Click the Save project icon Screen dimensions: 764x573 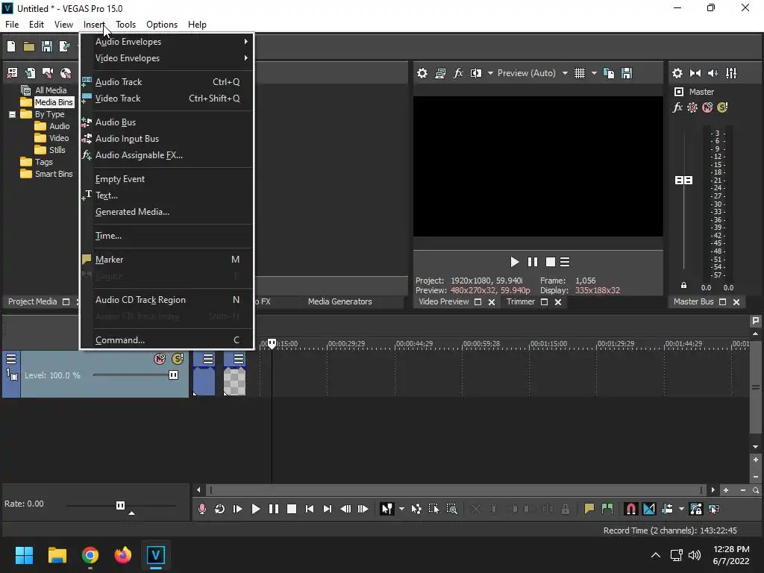47,46
